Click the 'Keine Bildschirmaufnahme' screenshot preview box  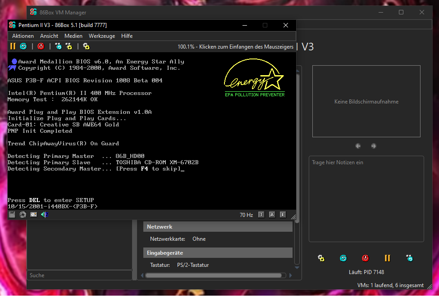click(366, 101)
